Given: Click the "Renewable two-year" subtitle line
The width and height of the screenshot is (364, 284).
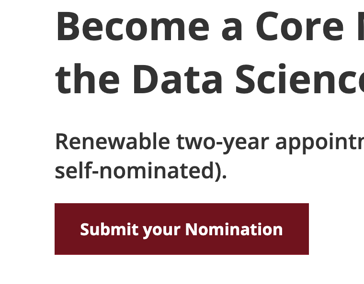Looking at the screenshot, I should 192,142.
